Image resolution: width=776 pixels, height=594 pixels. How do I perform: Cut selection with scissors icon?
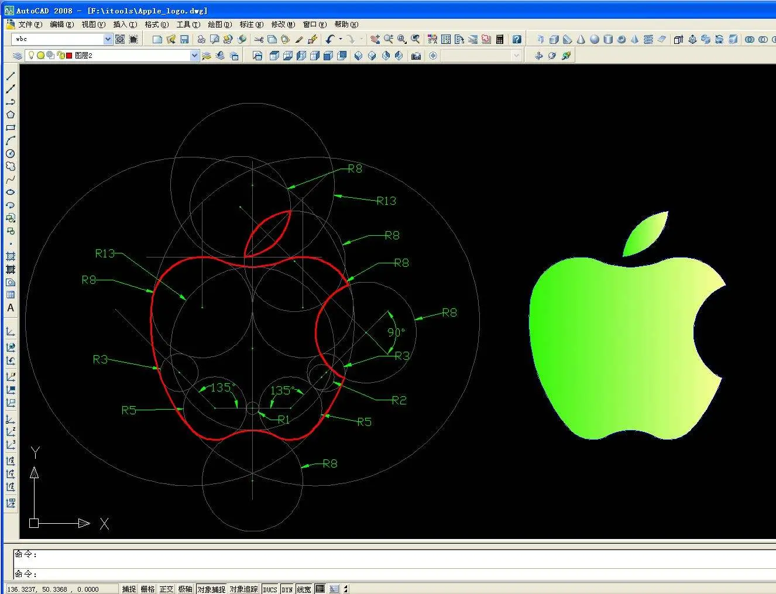(258, 39)
